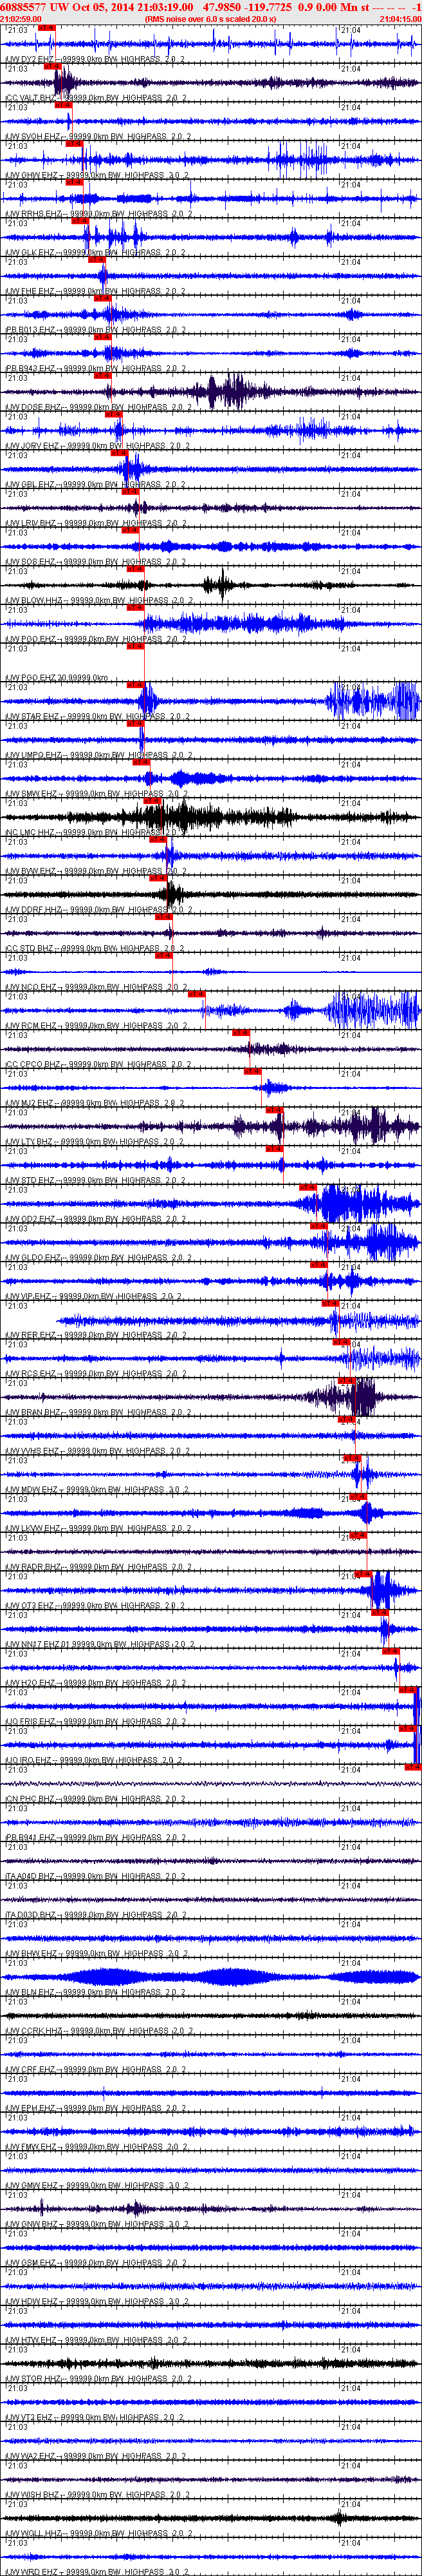The height and width of the screenshot is (2576, 422).
Task: Click the end time 21:04:15.00 label
Action: 400,19
